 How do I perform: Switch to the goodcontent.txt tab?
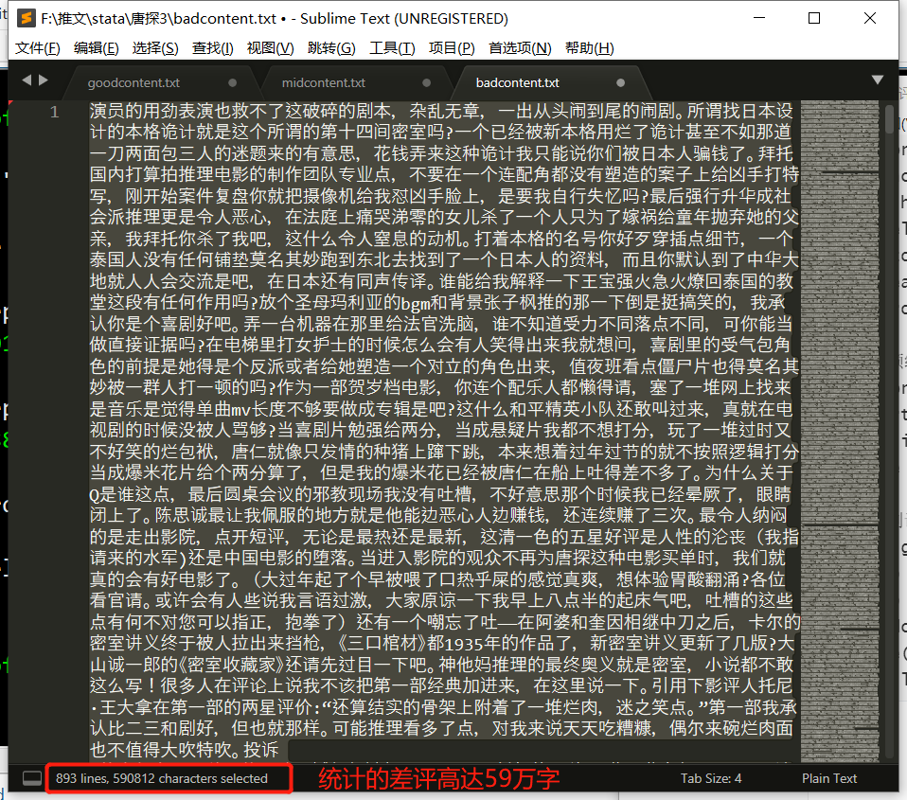tap(133, 82)
